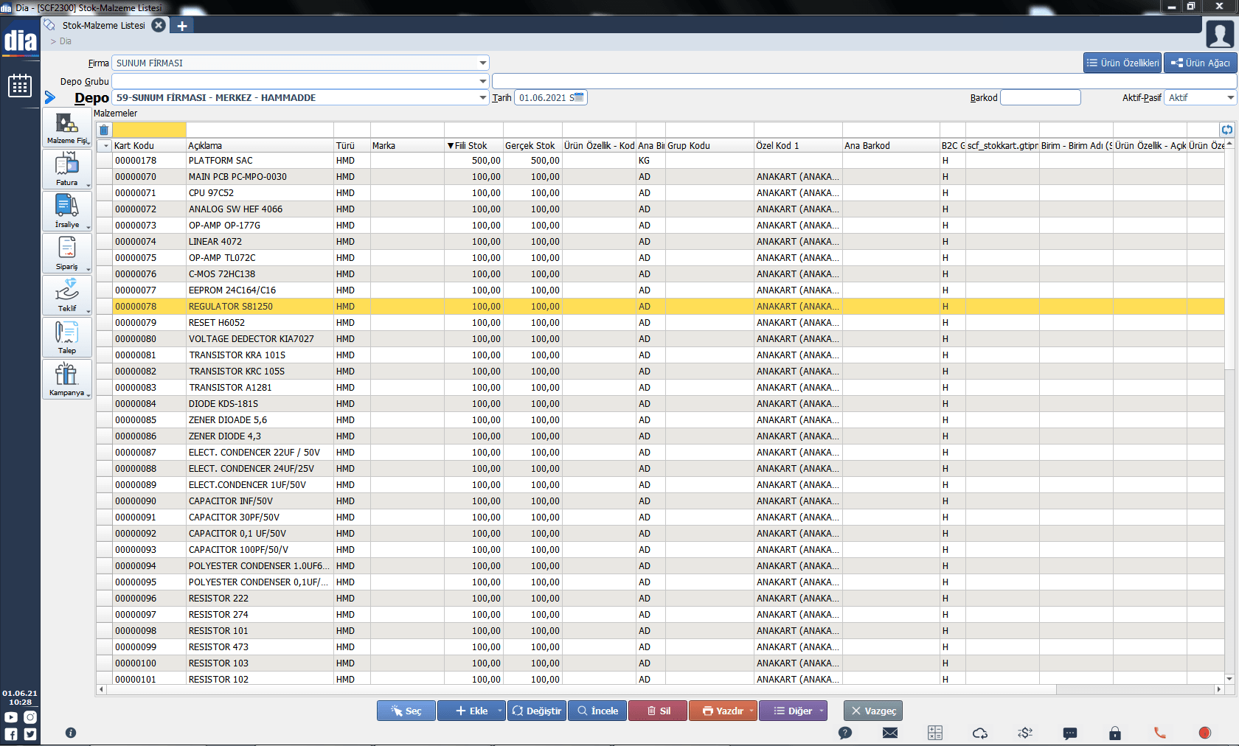Select row RESISTOR 473

[660, 647]
